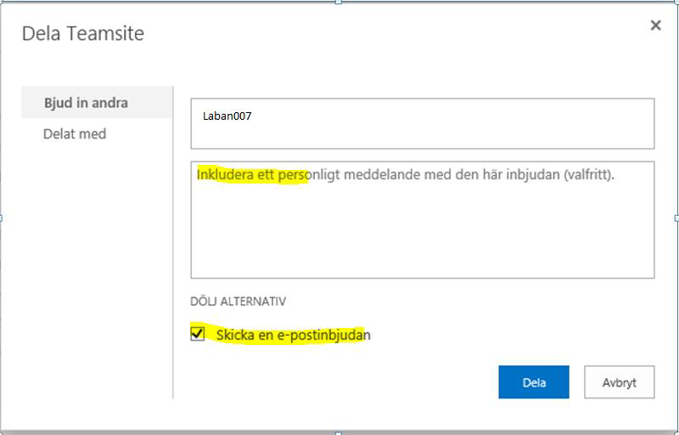Click the Laban007 name text
The image size is (679, 435).
click(x=227, y=116)
